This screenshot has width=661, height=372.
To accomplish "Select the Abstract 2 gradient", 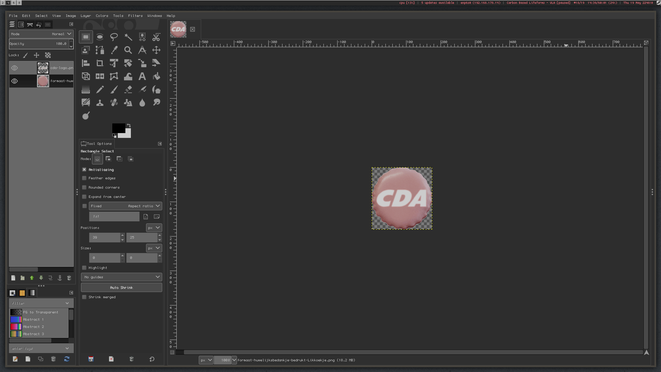I will pos(33,327).
